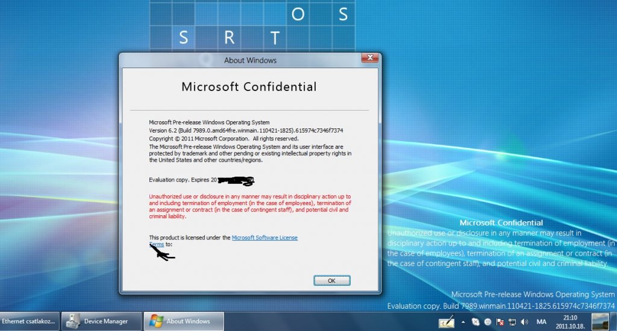Open the Action Center flag icon
617x331 pixels.
pyautogui.click(x=500, y=322)
